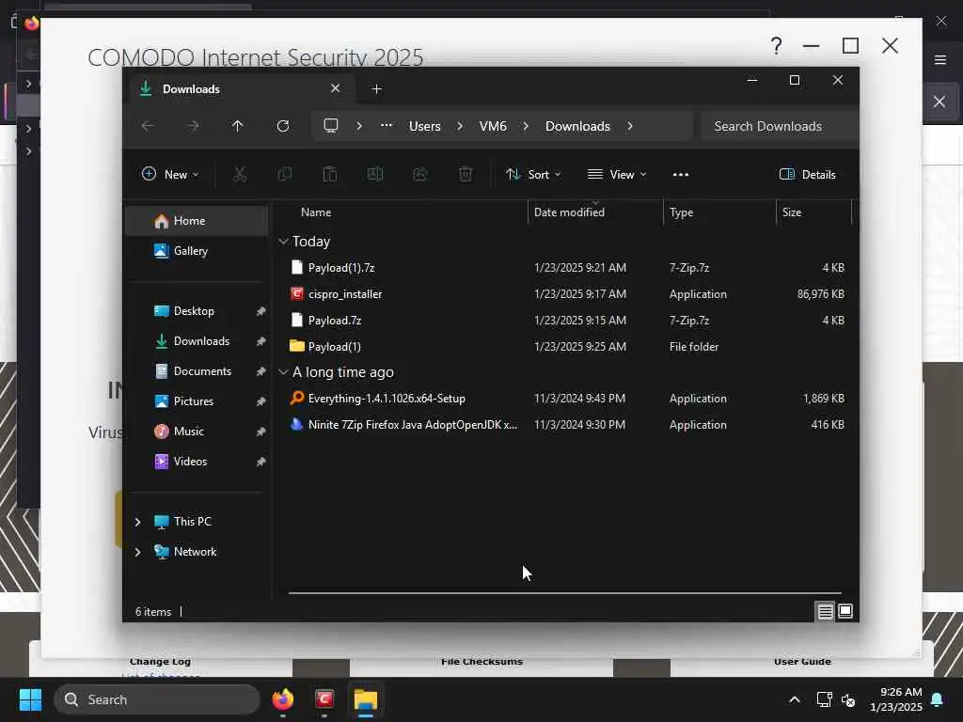Image resolution: width=963 pixels, height=722 pixels.
Task: Click the Search Downloads box
Action: [780, 126]
